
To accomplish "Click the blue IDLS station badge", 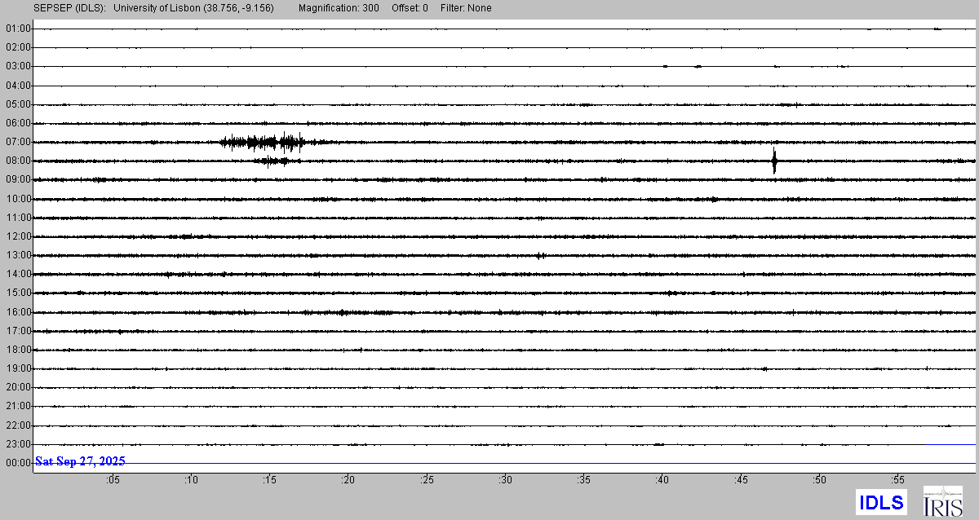I will point(881,502).
